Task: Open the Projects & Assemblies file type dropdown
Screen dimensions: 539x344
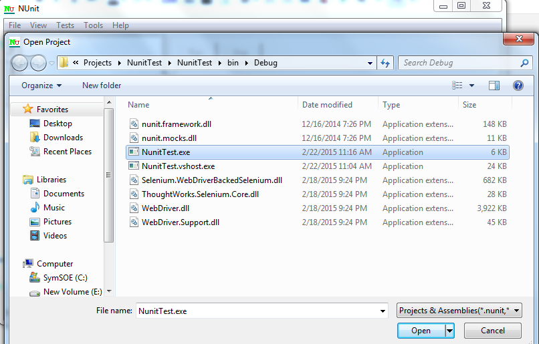Action: pyautogui.click(x=459, y=311)
